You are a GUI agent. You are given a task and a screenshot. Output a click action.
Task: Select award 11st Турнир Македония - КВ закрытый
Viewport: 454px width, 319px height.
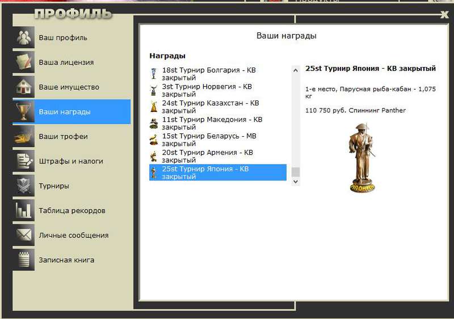(x=218, y=123)
